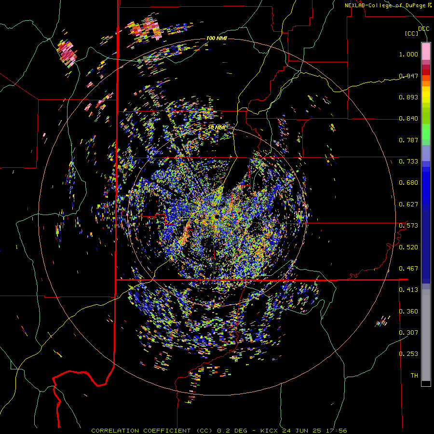Click the 17:56 timestamp in caption
Screen dimensions: 434x434
click(336, 431)
